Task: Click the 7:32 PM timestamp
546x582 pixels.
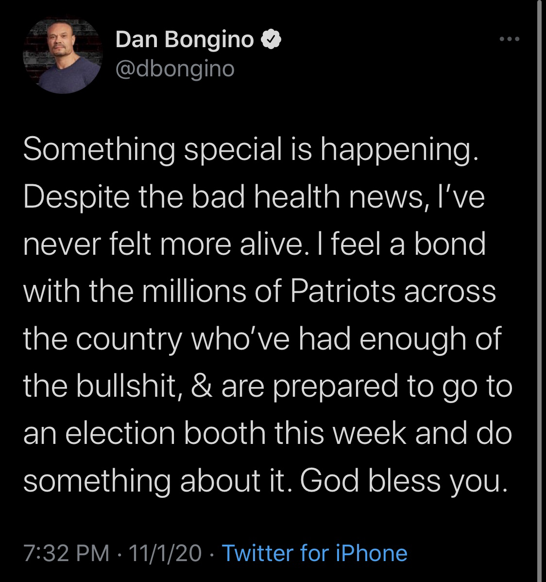Action: coord(66,553)
